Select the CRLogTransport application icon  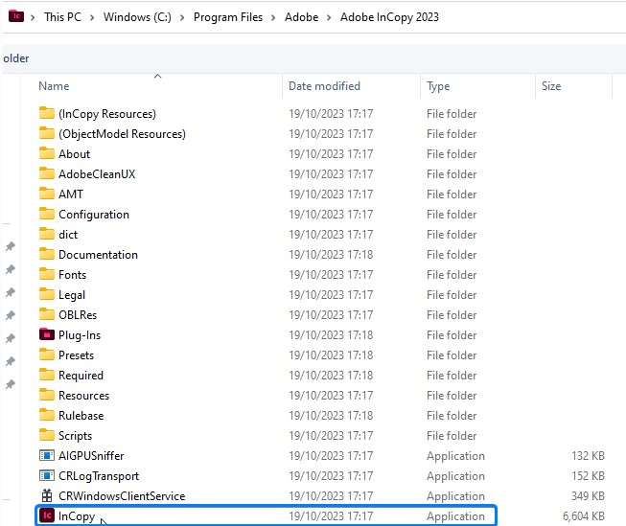point(47,475)
